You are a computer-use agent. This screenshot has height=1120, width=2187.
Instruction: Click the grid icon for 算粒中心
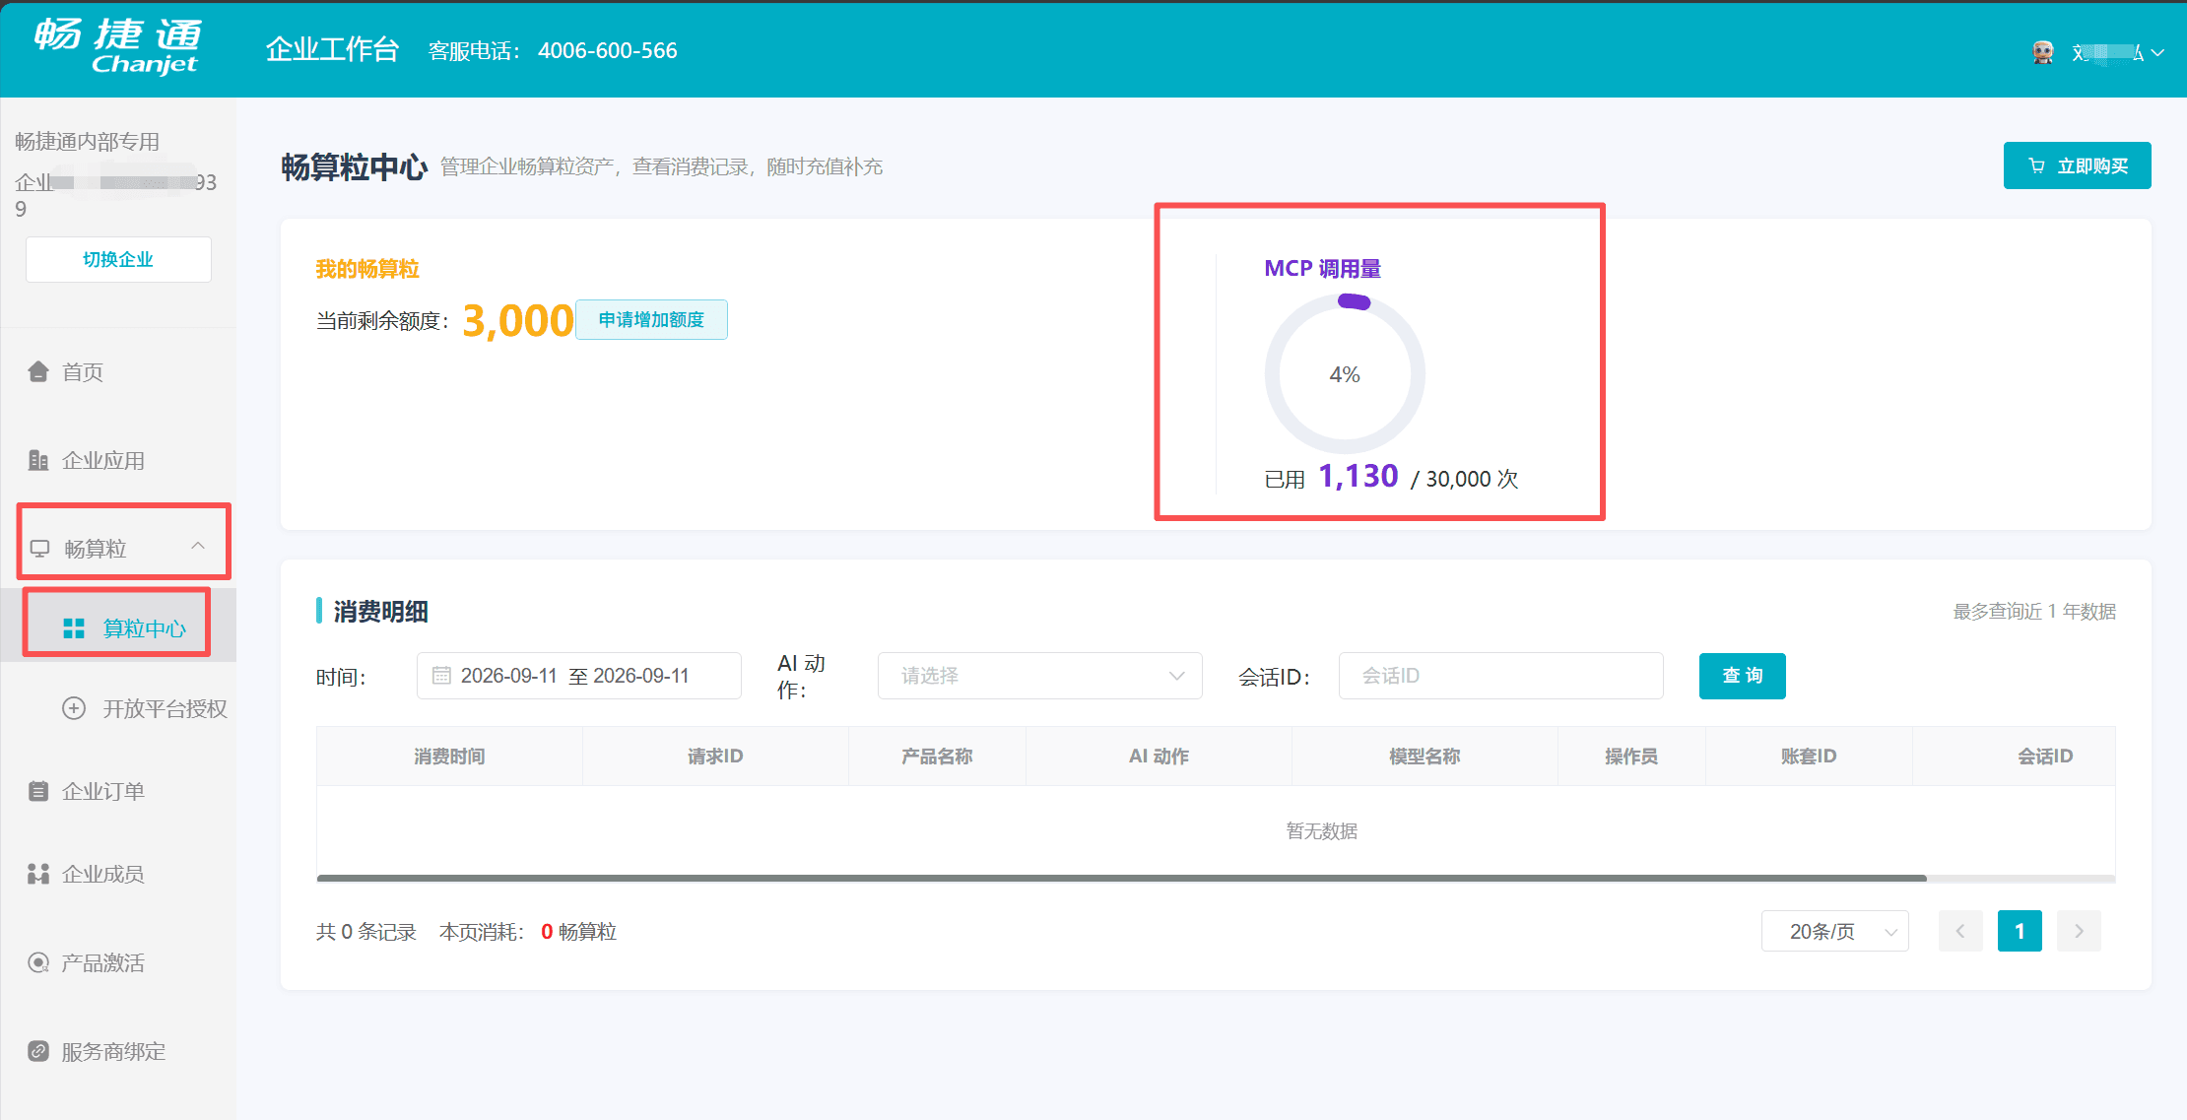click(74, 628)
